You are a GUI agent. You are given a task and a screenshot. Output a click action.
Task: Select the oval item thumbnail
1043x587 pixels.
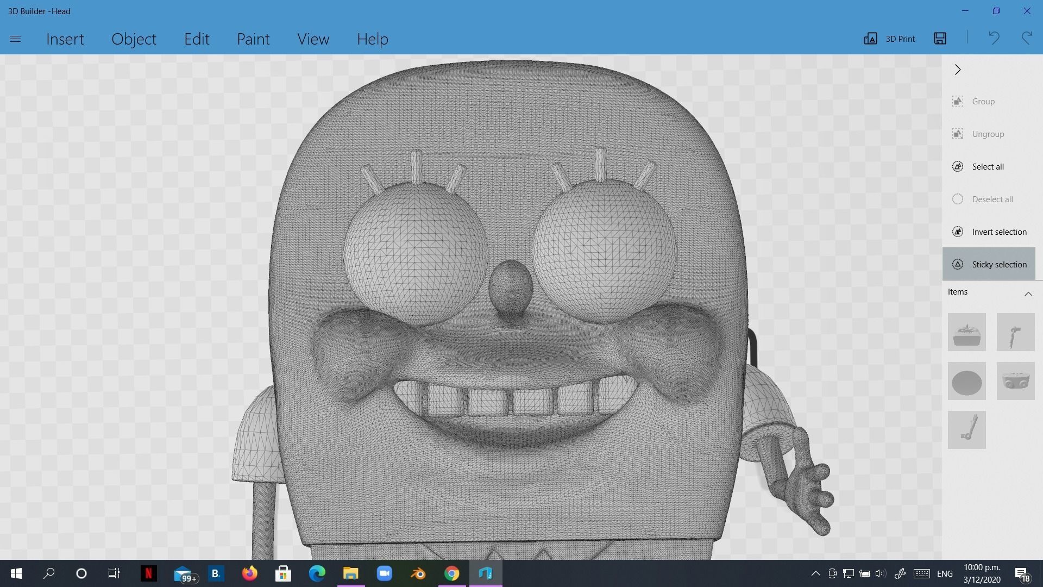click(966, 381)
